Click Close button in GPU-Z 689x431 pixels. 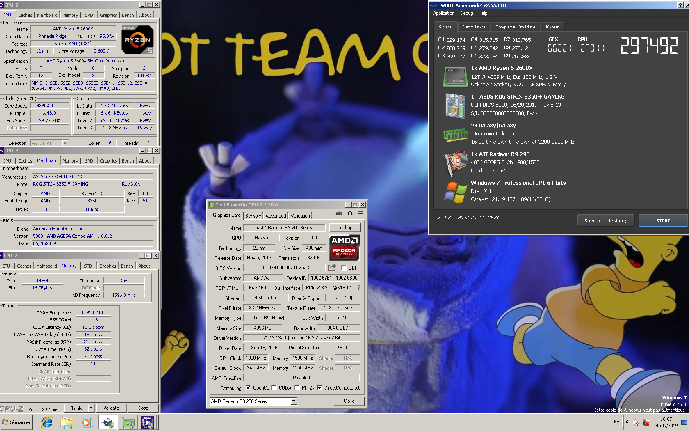point(349,401)
